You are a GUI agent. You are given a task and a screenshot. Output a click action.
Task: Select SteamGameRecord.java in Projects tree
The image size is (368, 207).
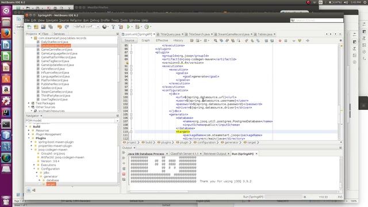[x=56, y=92]
